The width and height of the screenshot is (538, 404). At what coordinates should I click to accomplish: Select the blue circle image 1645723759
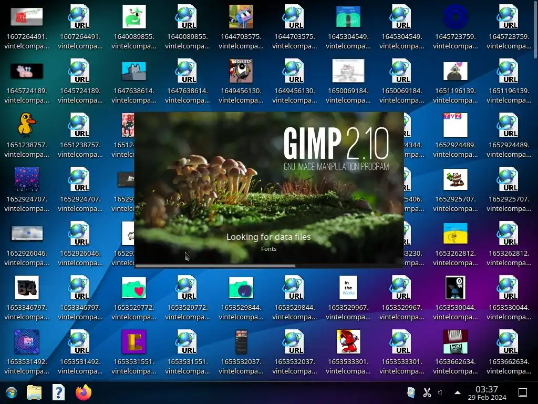tap(456, 16)
